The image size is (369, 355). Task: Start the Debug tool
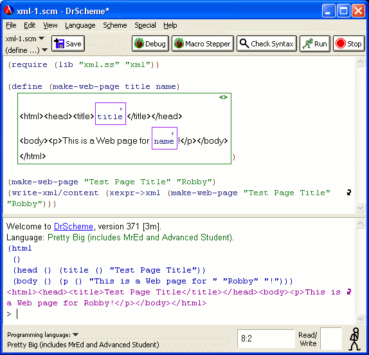[150, 44]
